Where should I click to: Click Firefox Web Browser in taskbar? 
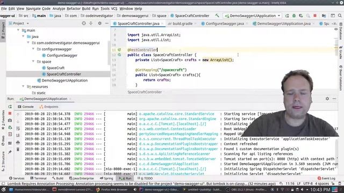click(112, 189)
